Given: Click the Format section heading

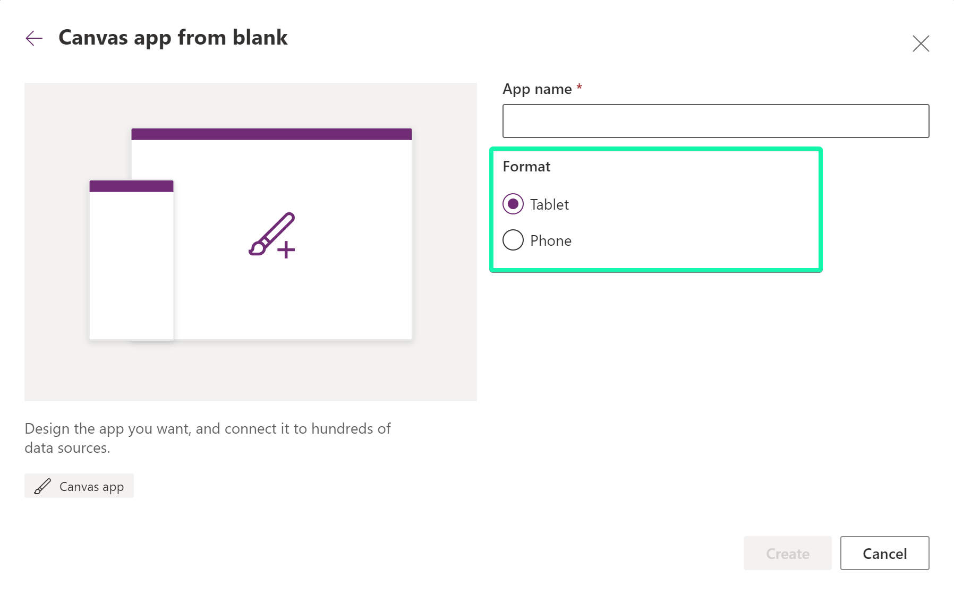Looking at the screenshot, I should (526, 167).
